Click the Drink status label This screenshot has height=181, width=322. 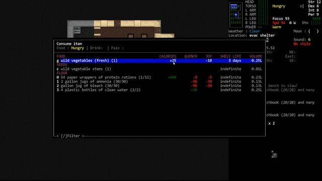click(96, 48)
